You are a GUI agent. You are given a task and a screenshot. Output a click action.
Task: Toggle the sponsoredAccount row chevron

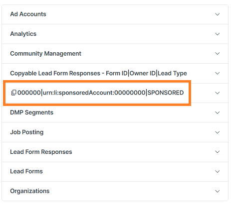(x=218, y=93)
